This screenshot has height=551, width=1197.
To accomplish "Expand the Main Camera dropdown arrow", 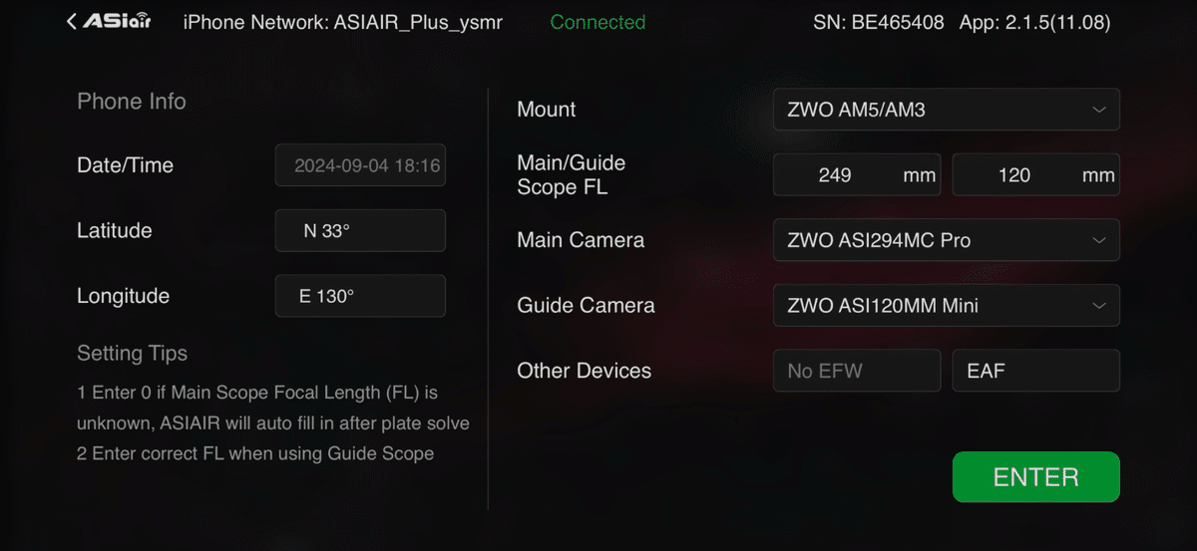I will pyautogui.click(x=1098, y=240).
